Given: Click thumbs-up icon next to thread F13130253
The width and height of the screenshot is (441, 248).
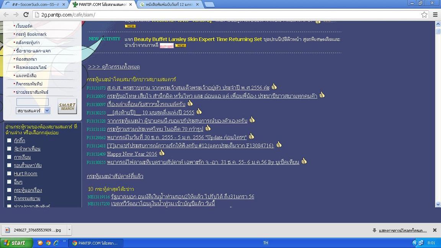Looking at the screenshot, I should coord(199,111).
